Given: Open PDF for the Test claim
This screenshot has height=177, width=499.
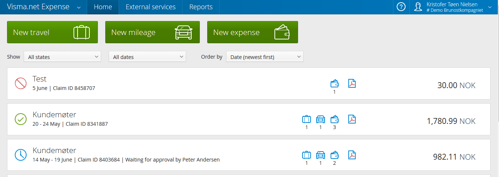Looking at the screenshot, I should coord(352,83).
